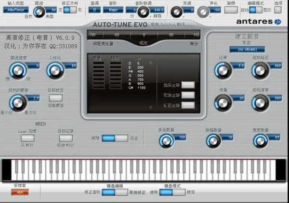This screenshot has height=203, width=289.
Task: Click the 440.0 hertz value field
Action: click(x=157, y=10)
